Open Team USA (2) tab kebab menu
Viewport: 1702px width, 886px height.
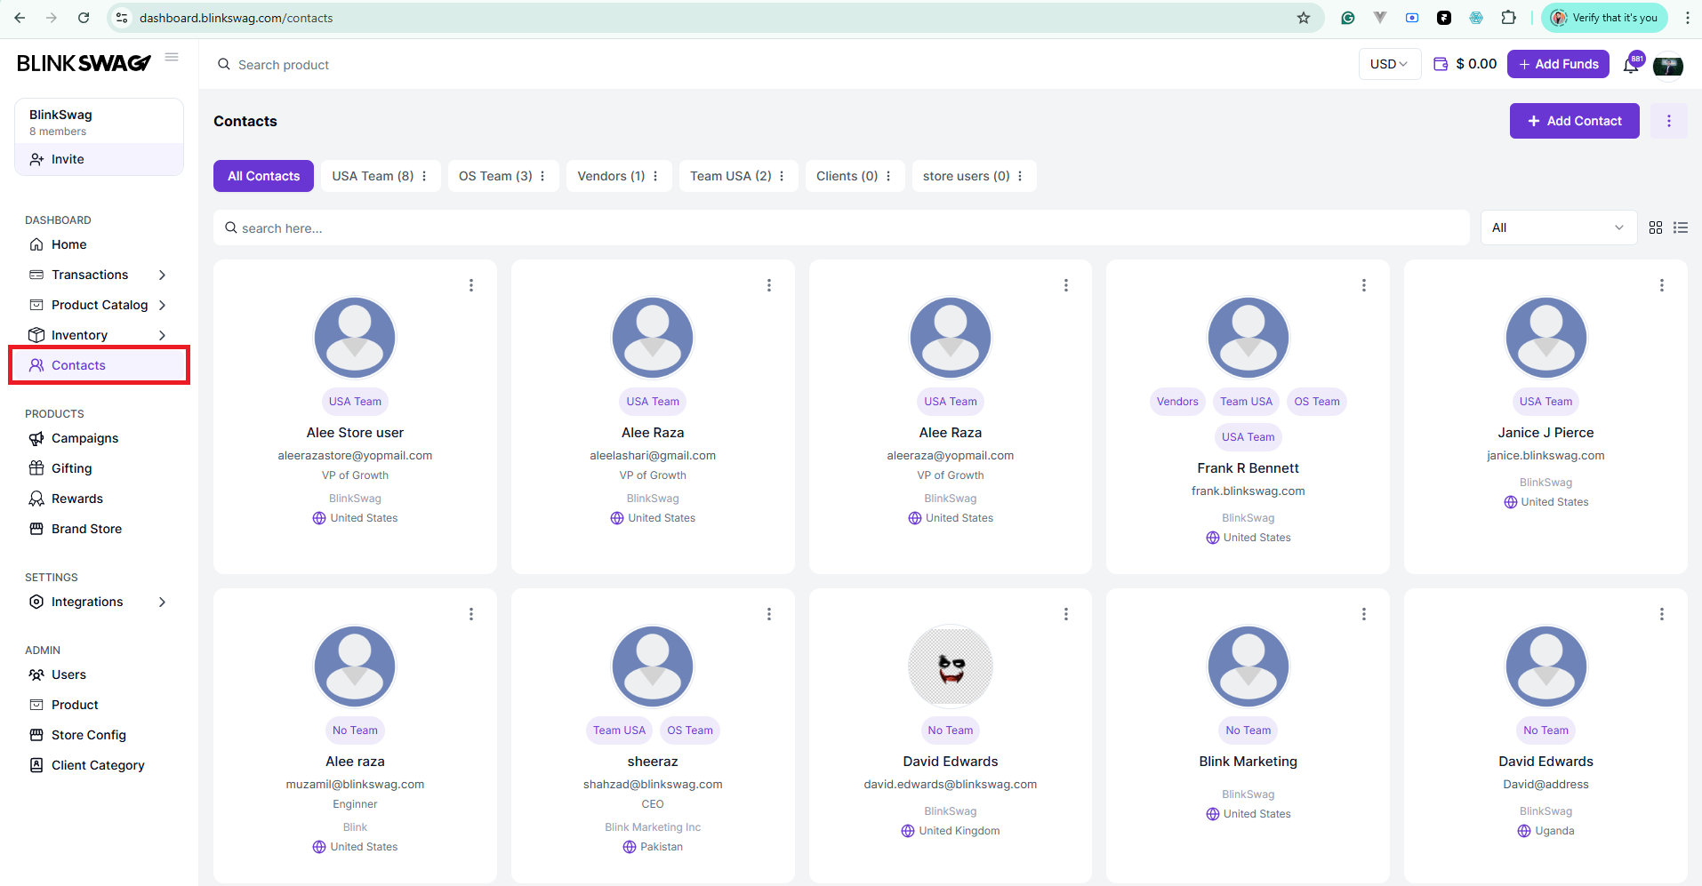782,176
